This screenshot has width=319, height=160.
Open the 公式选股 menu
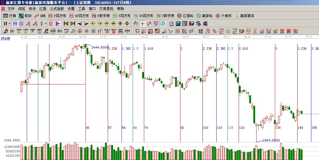57,9
